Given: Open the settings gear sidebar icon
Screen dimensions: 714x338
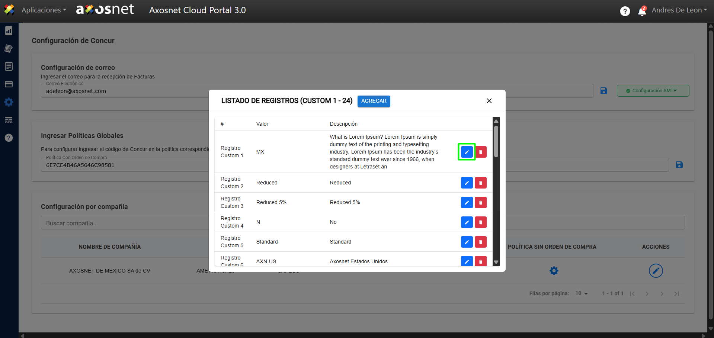Looking at the screenshot, I should [x=9, y=102].
